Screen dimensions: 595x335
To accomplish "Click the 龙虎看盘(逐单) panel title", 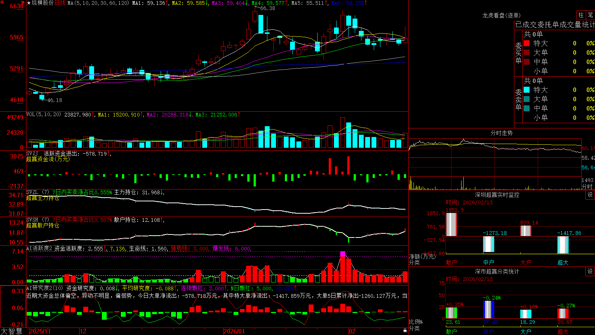I will point(501,15).
